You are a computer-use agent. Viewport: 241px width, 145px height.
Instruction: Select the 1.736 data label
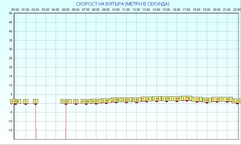tap(187, 98)
